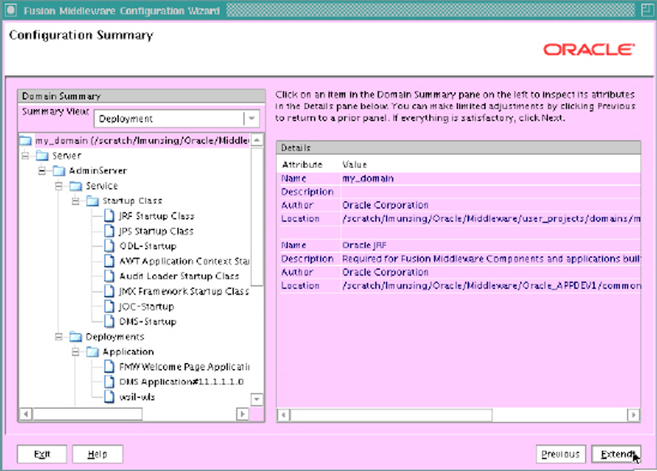Click the Attribute column header
The width and height of the screenshot is (657, 471).
(302, 164)
